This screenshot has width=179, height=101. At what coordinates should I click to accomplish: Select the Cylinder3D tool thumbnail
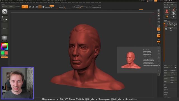(x=174, y=13)
